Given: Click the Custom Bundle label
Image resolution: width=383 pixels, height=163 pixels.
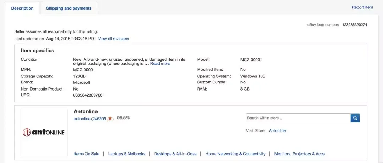Looking at the screenshot, I should (x=212, y=82).
